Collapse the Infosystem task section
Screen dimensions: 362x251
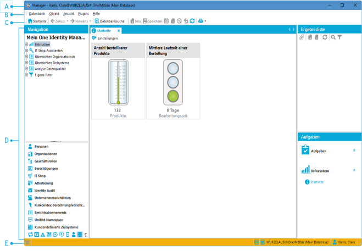point(354,170)
